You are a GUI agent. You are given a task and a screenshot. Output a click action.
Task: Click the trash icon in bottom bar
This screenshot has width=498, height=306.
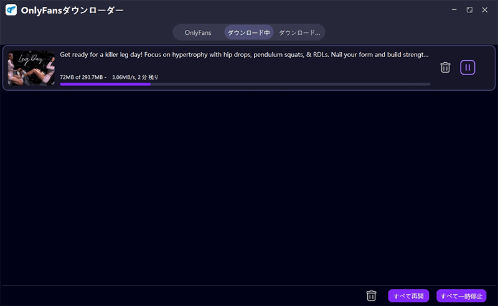pos(372,296)
